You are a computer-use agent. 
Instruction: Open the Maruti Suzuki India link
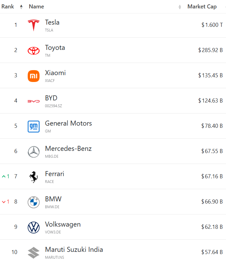pyautogui.click(x=74, y=250)
